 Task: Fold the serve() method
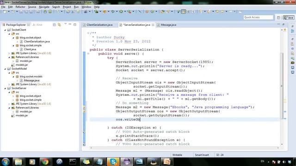tap(88, 53)
